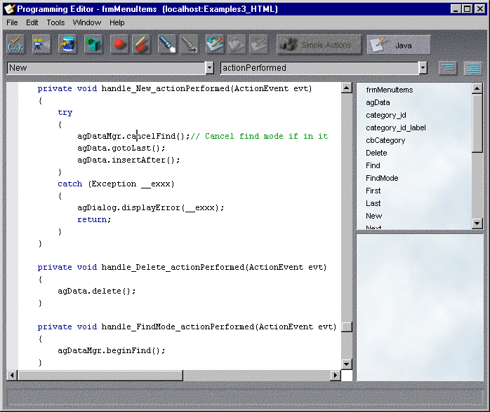Click the object list scroll-down arrow
The image size is (490, 412).
(x=477, y=223)
